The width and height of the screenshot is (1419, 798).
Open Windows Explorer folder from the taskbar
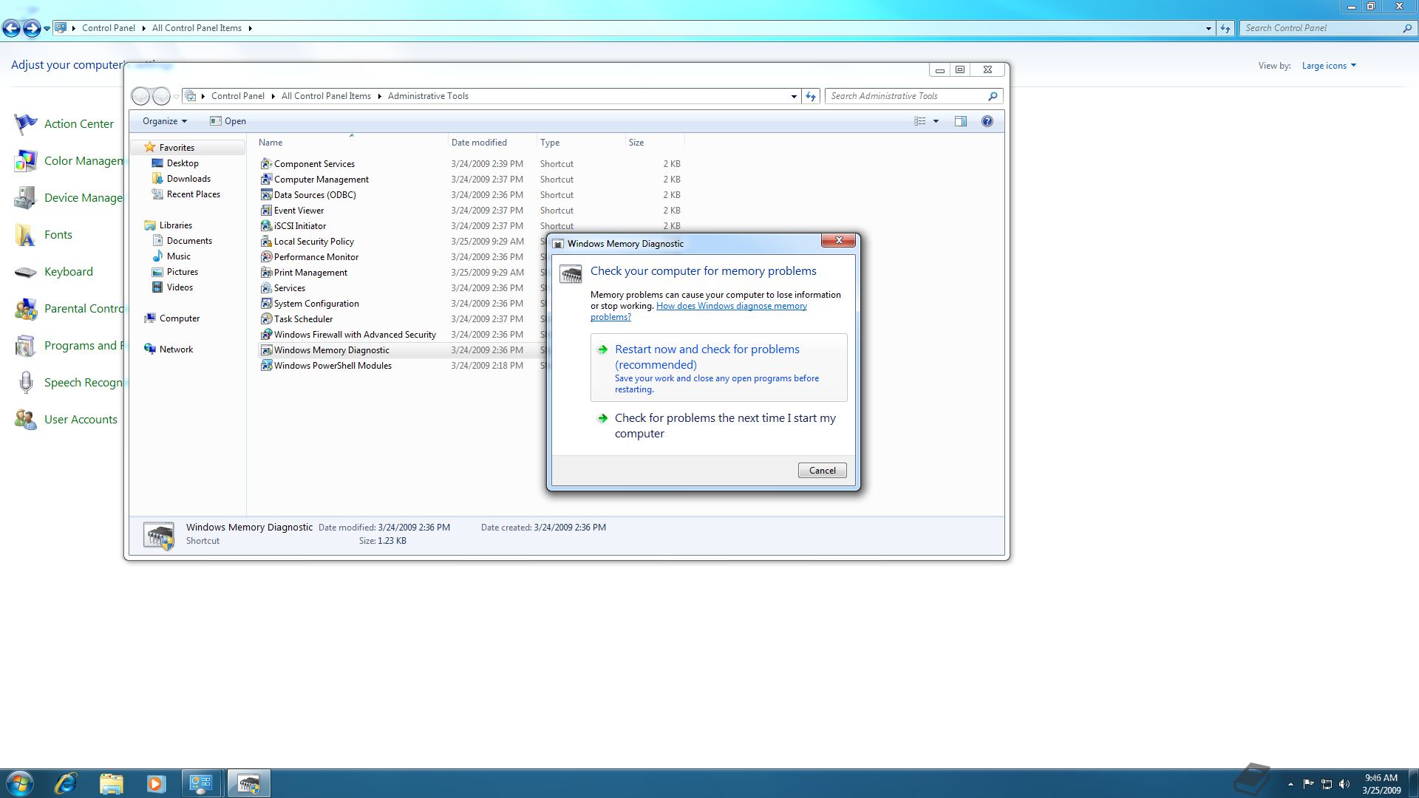coord(111,783)
